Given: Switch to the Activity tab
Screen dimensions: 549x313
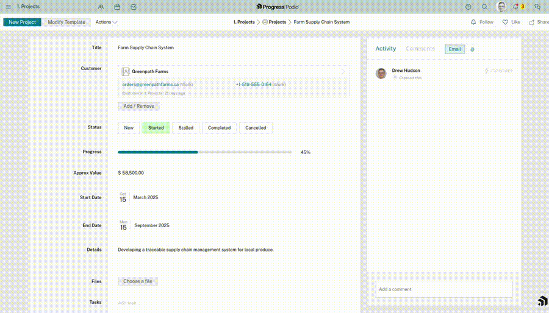Looking at the screenshot, I should [x=386, y=49].
